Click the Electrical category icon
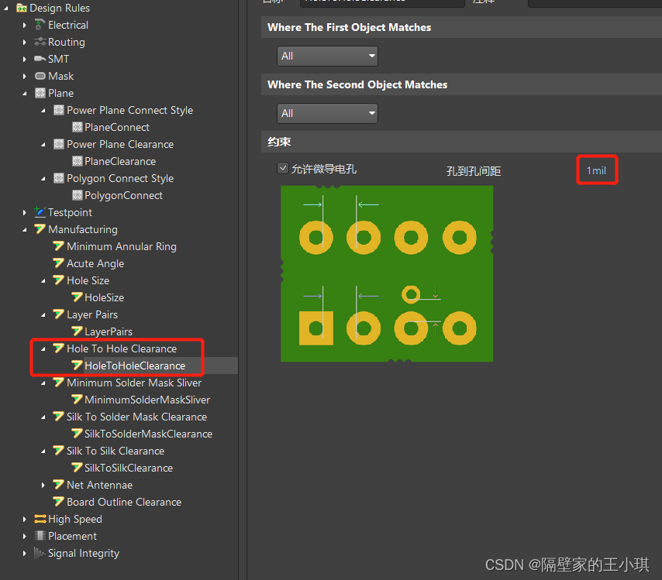The image size is (662, 580). (40, 25)
